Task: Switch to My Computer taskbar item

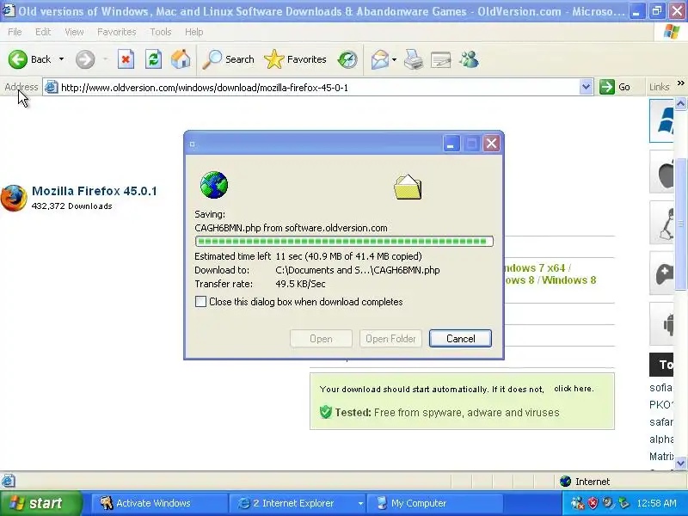Action: [434, 503]
